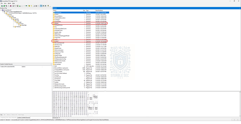Viewport: 241px width, 124px height.
Task: Select the 'OnDeviceHeadSuggestModel' directory row
Action: (81, 36)
